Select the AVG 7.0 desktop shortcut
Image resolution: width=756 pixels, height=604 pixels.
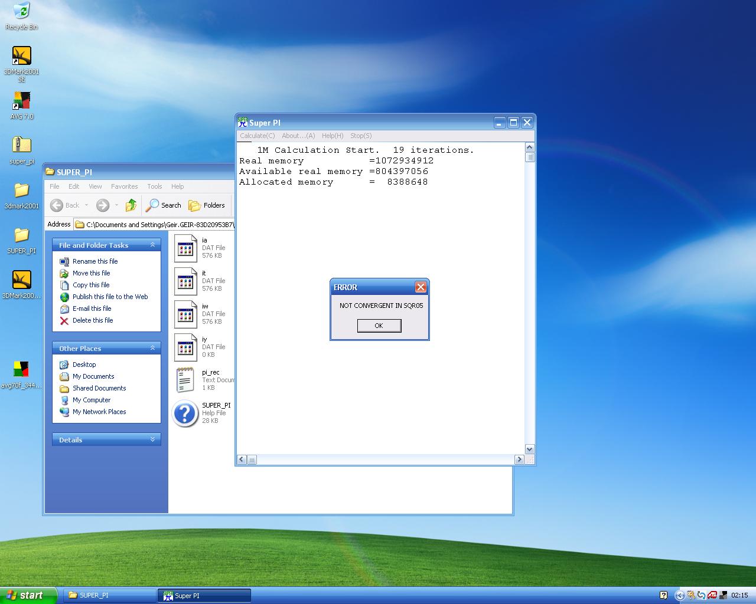click(21, 105)
